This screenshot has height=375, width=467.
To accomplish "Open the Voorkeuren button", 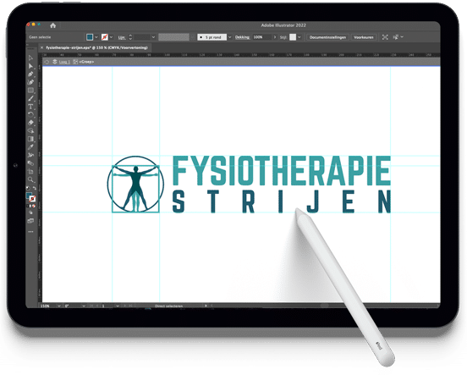I will click(363, 37).
